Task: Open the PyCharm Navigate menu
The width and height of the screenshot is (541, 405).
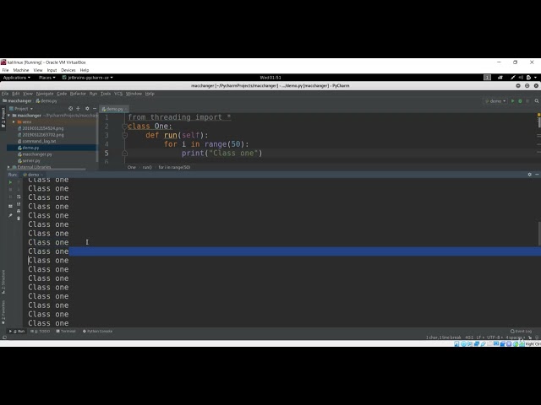Action: (x=45, y=94)
